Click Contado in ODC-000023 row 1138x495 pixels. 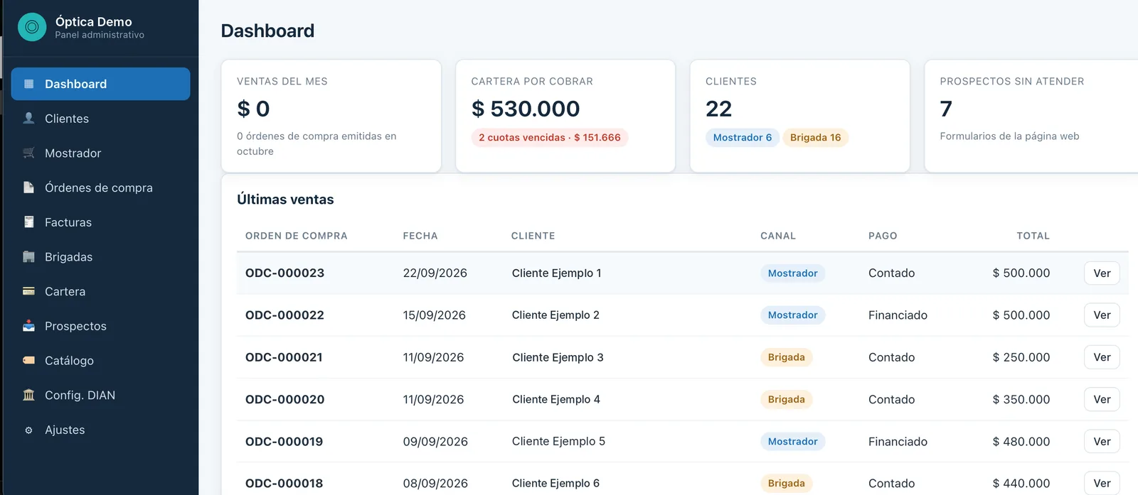(x=891, y=273)
